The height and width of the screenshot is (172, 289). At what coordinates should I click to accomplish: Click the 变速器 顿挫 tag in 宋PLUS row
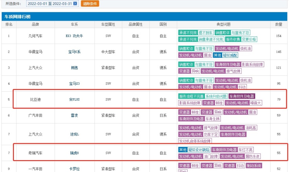click(213, 103)
